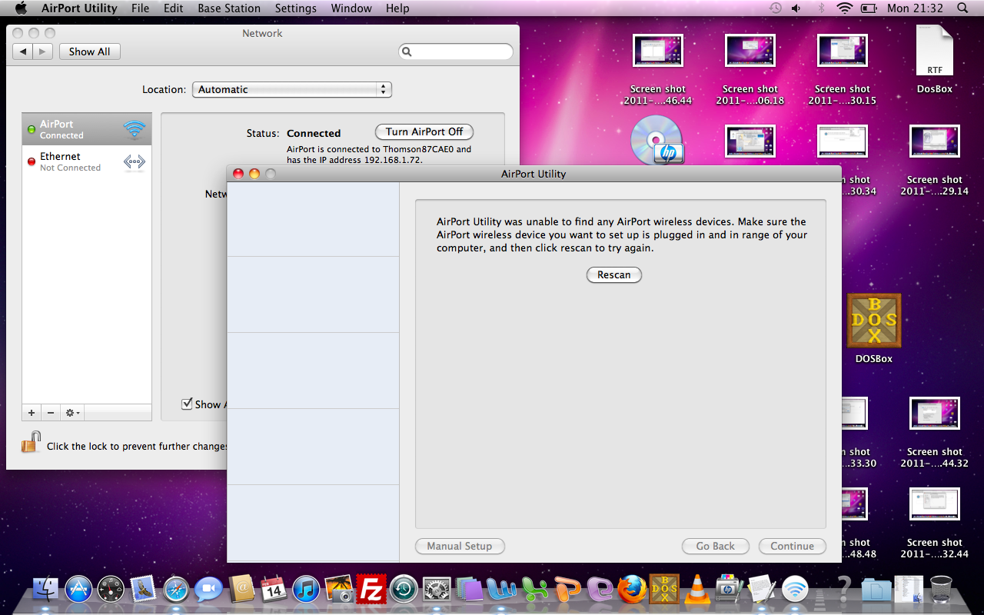Image resolution: width=984 pixels, height=615 pixels.
Task: Open iPhoto in the Dock
Action: pos(339,590)
